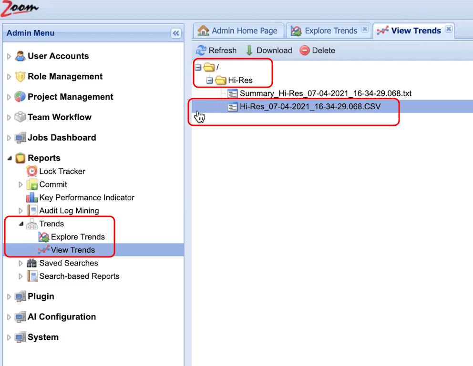Click the Audit Log Mining notebook icon
Viewport: 473px width, 366px height.
tap(32, 211)
